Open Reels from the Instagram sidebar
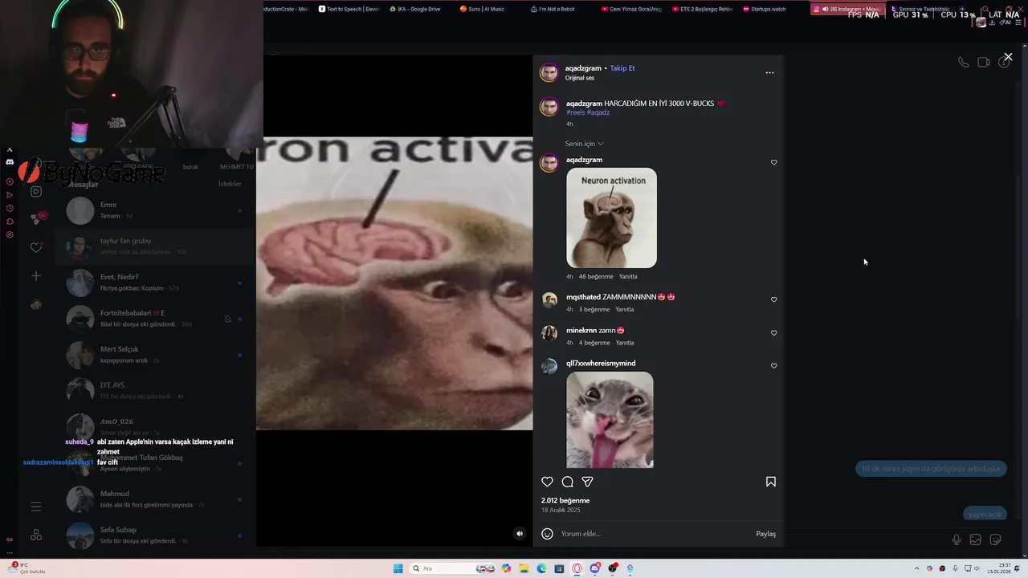Viewport: 1028px width, 578px height. (36, 192)
